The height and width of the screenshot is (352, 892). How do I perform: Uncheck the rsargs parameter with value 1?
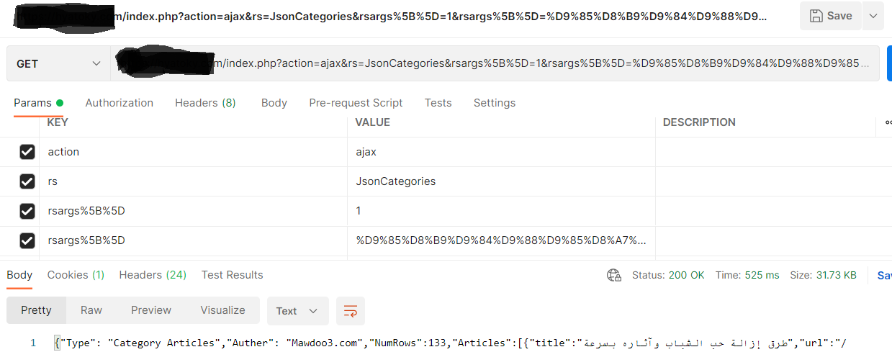click(27, 211)
